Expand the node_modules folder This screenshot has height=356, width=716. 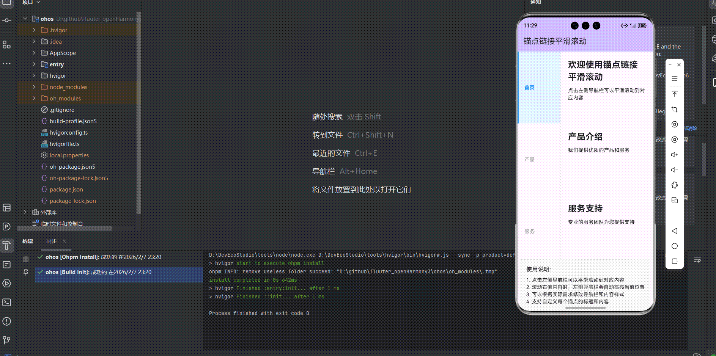tap(34, 87)
